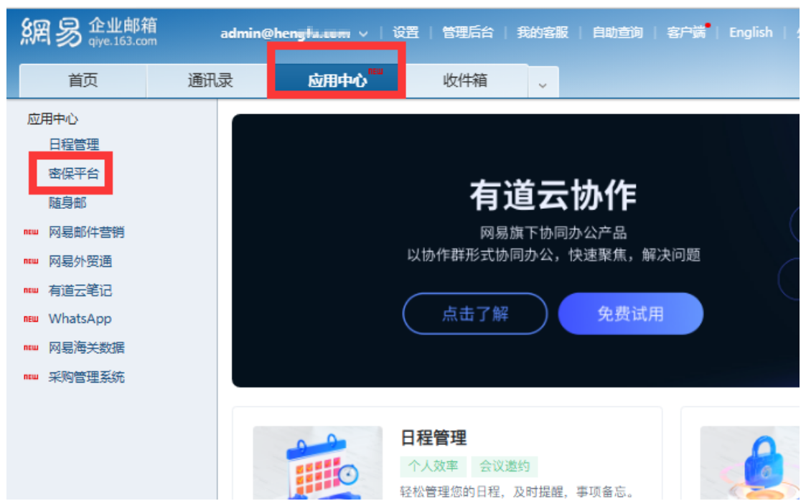Image resolution: width=806 pixels, height=501 pixels.
Task: Click the 应用中心 sidebar heading
Action: (52, 119)
